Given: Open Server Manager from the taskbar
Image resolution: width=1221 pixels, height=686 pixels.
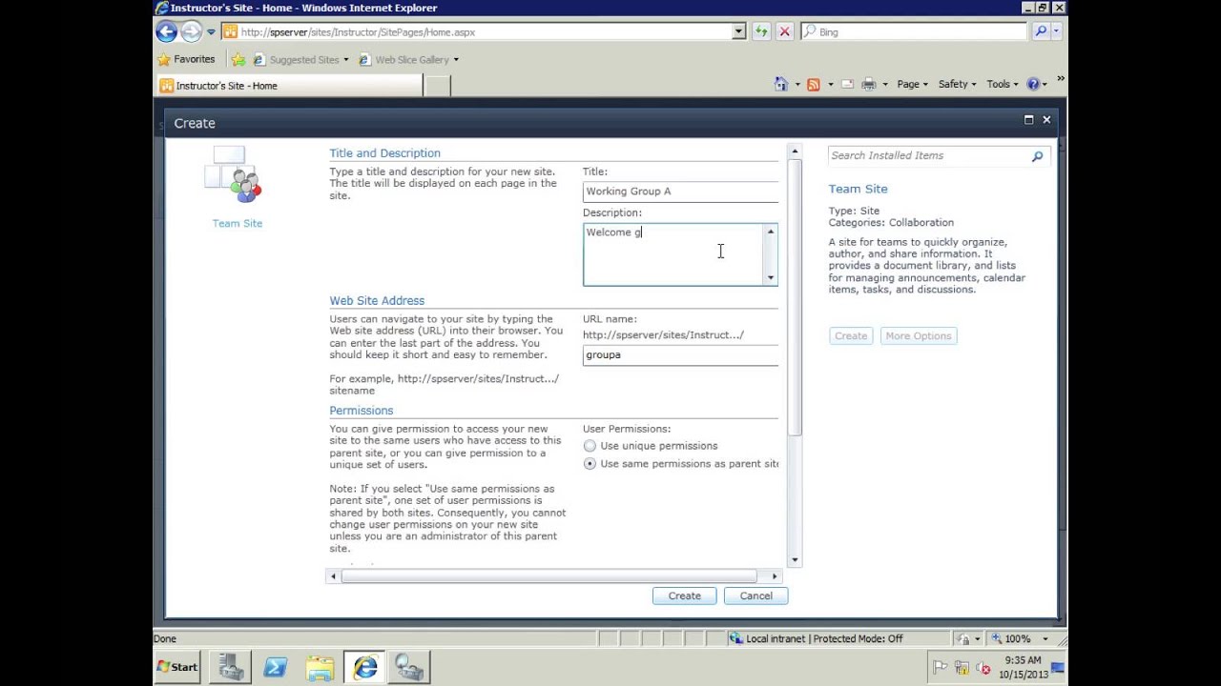Looking at the screenshot, I should pyautogui.click(x=230, y=667).
